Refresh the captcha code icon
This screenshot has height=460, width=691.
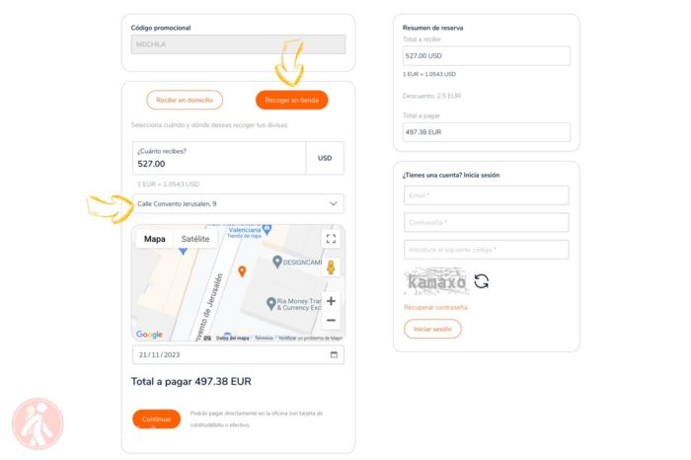[482, 281]
